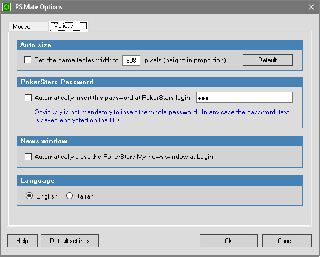Choose the Italian language radio button
Image resolution: width=320 pixels, height=257 pixels.
point(69,196)
